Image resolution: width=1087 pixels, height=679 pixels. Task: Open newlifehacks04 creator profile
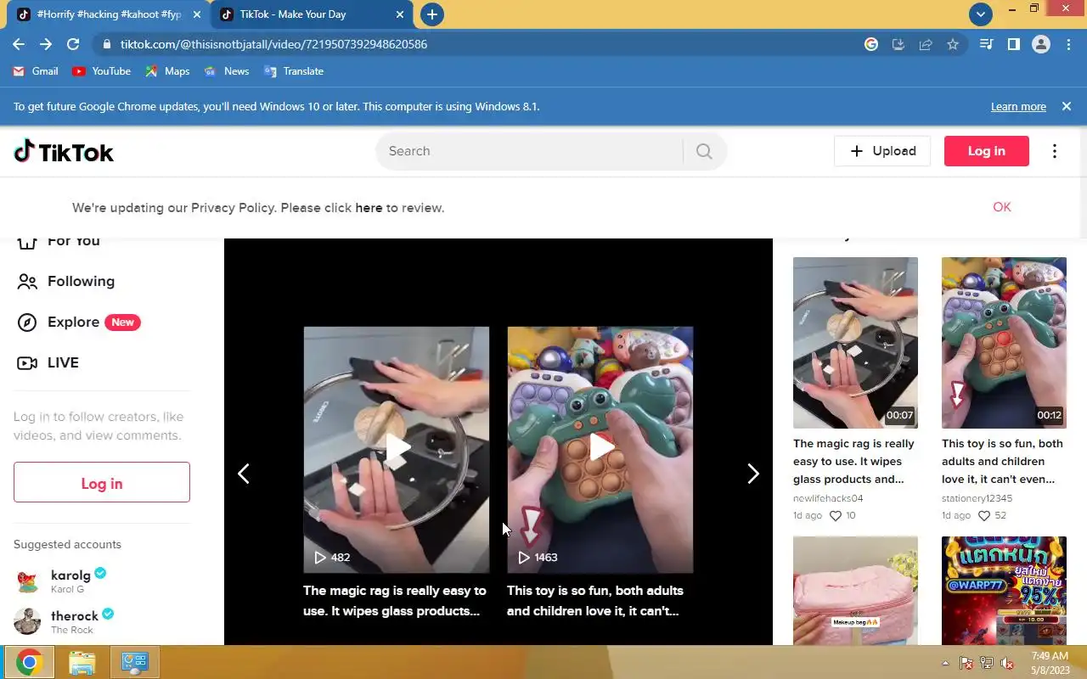828,498
